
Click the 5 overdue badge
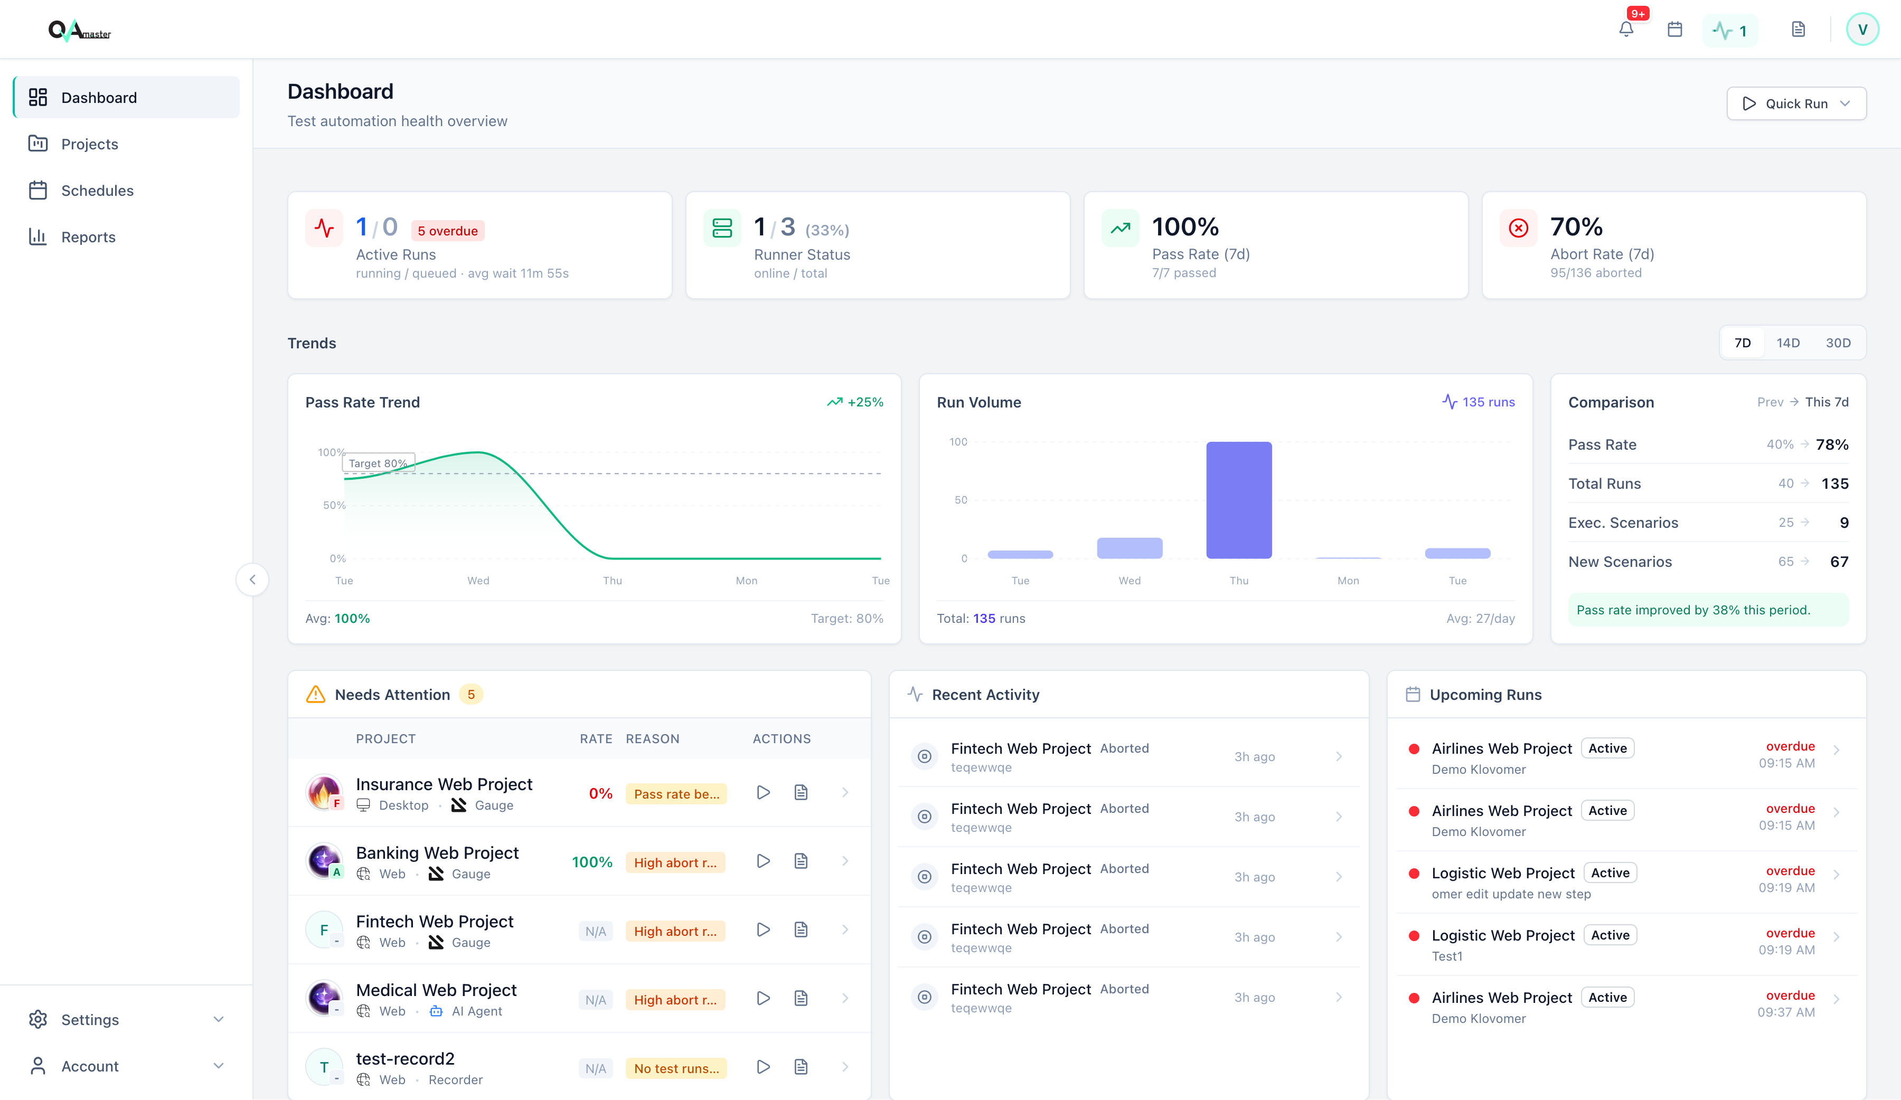click(447, 231)
